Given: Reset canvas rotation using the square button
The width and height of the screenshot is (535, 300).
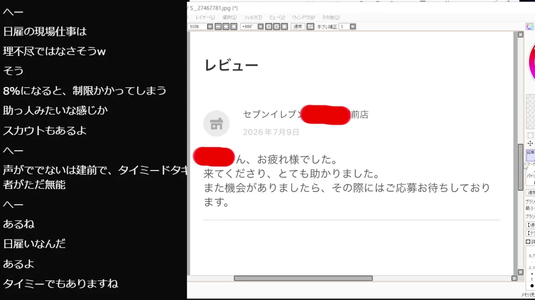Looking at the screenshot, I should [x=285, y=27].
